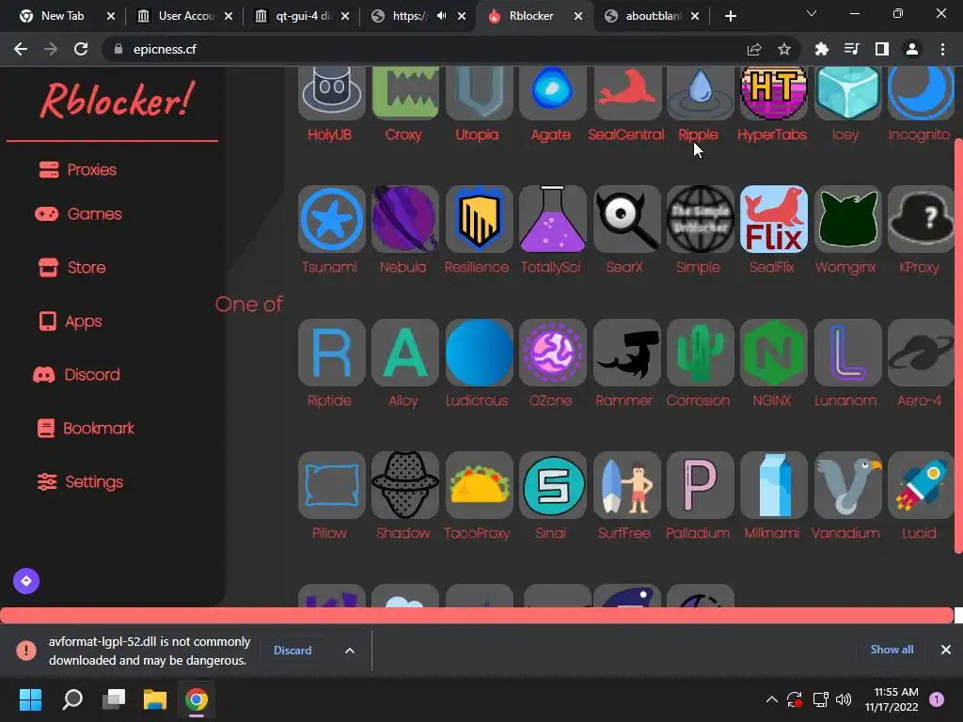
Task: Open the KProxy hat icon
Action: coord(922,219)
